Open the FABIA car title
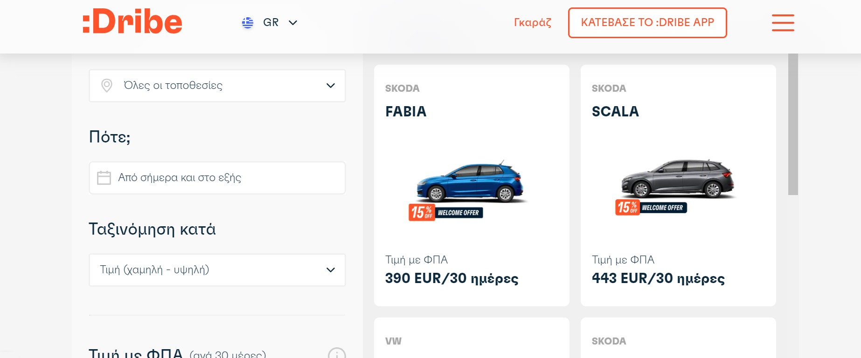This screenshot has width=861, height=358. point(406,111)
